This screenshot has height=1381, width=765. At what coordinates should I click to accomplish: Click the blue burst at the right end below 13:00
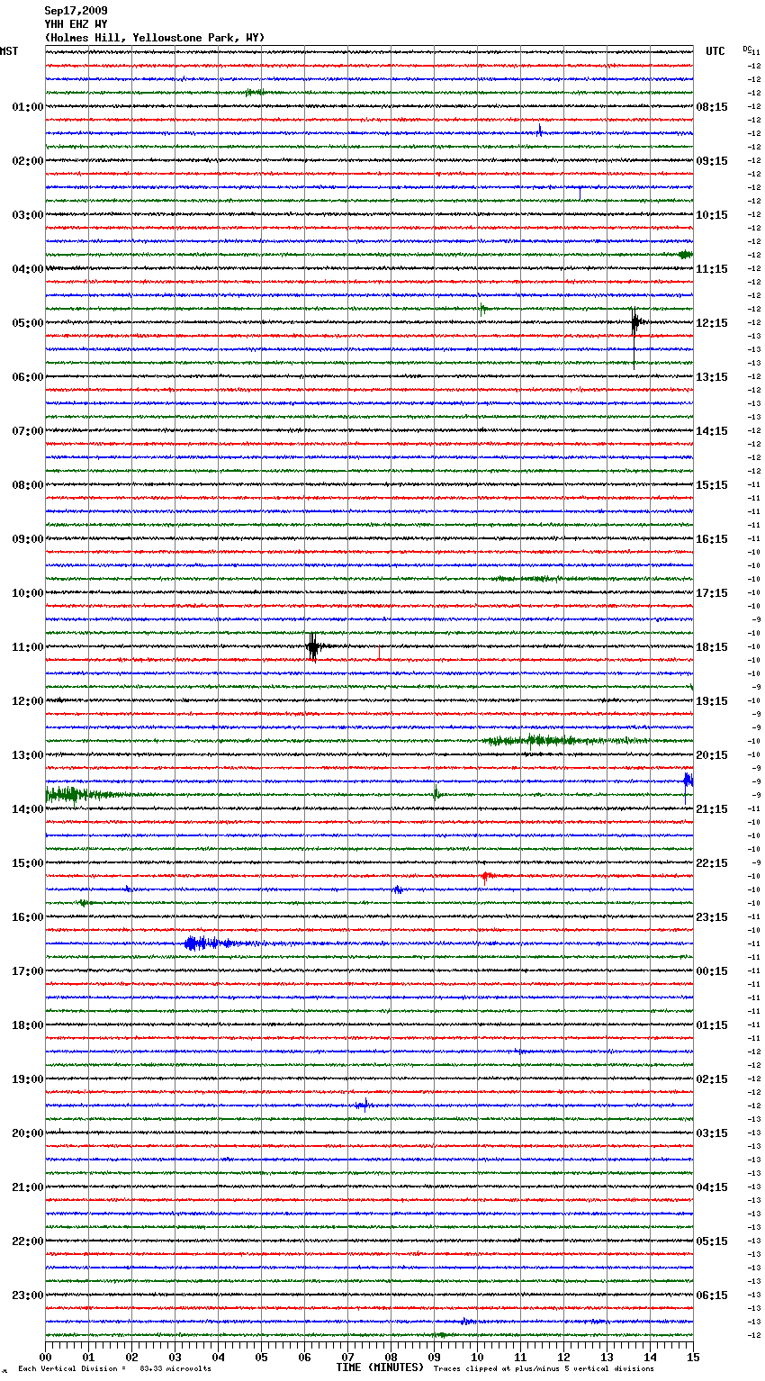click(688, 780)
